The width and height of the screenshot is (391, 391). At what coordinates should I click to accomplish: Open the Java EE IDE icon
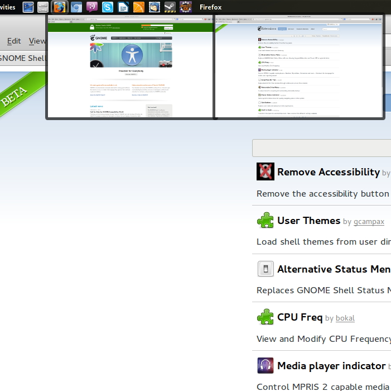[x=186, y=7]
